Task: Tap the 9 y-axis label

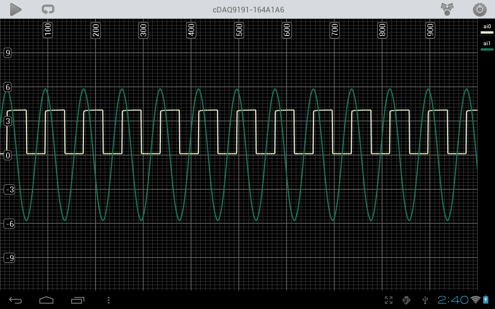Action: (x=7, y=53)
